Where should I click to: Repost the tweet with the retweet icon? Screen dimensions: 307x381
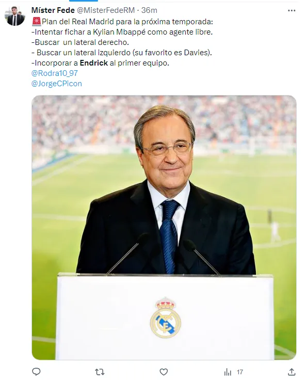(x=100, y=372)
